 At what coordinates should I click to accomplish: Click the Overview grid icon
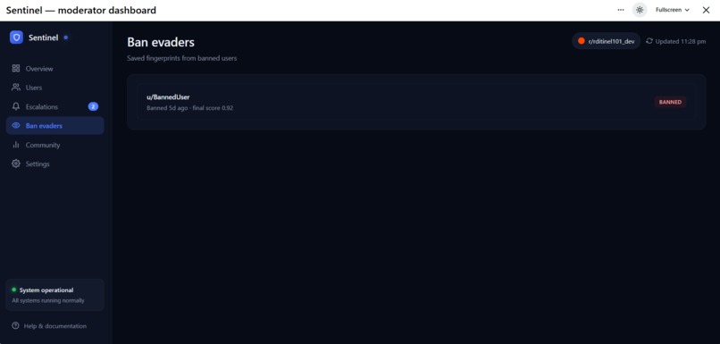(x=16, y=69)
